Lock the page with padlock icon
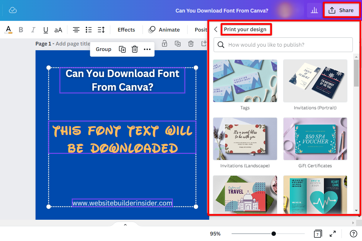Image resolution: width=362 pixels, height=241 pixels. (x=165, y=44)
